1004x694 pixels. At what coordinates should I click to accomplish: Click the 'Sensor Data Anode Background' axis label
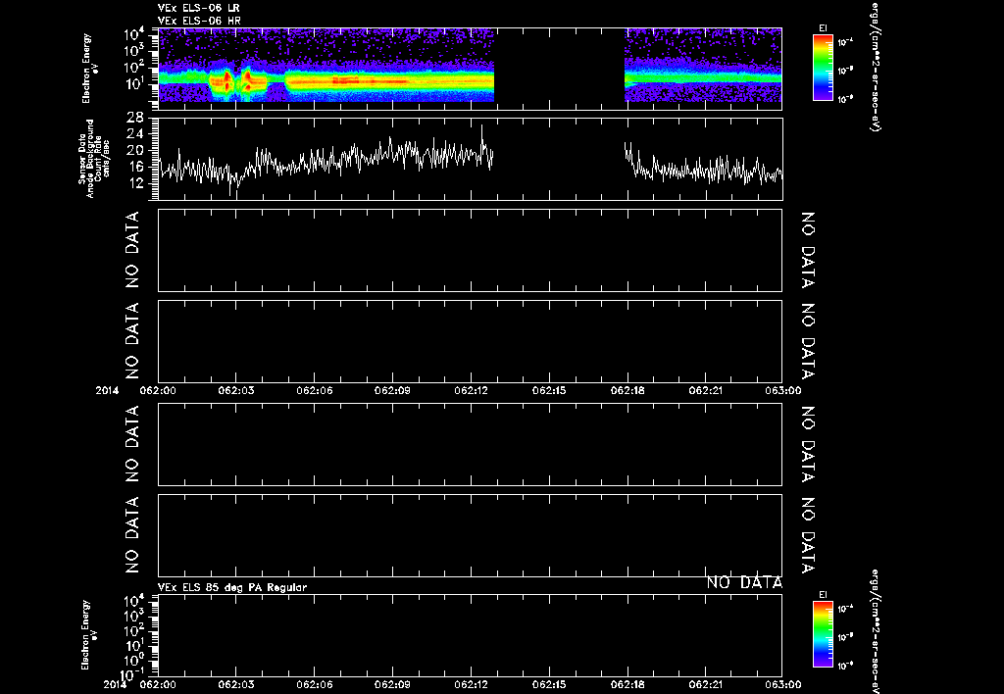[x=93, y=157]
